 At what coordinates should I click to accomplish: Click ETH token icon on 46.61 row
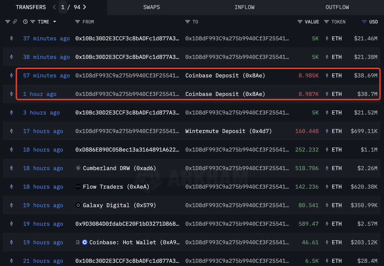coord(327,242)
